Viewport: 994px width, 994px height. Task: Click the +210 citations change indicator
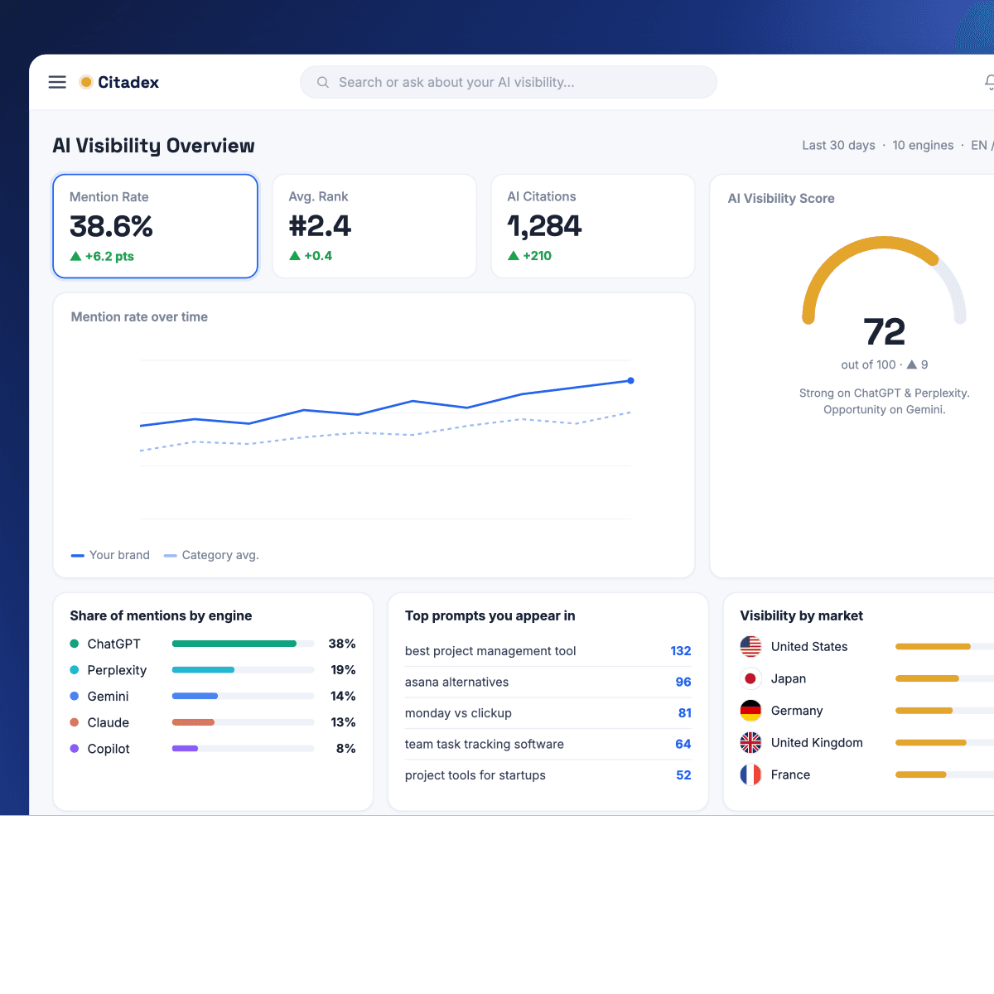529,256
